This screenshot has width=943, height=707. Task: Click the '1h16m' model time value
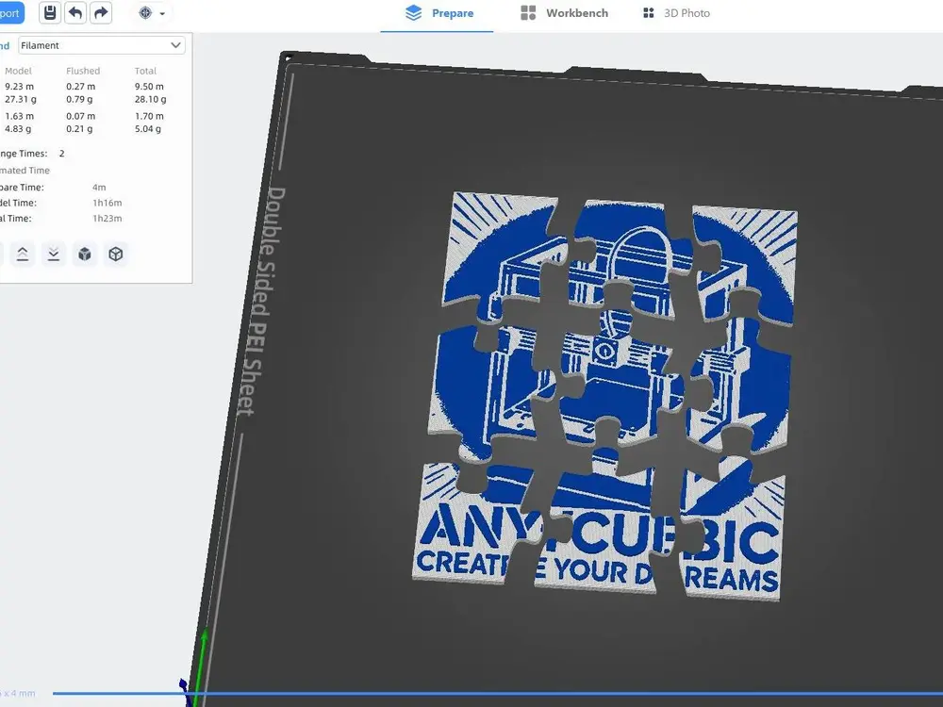point(108,204)
